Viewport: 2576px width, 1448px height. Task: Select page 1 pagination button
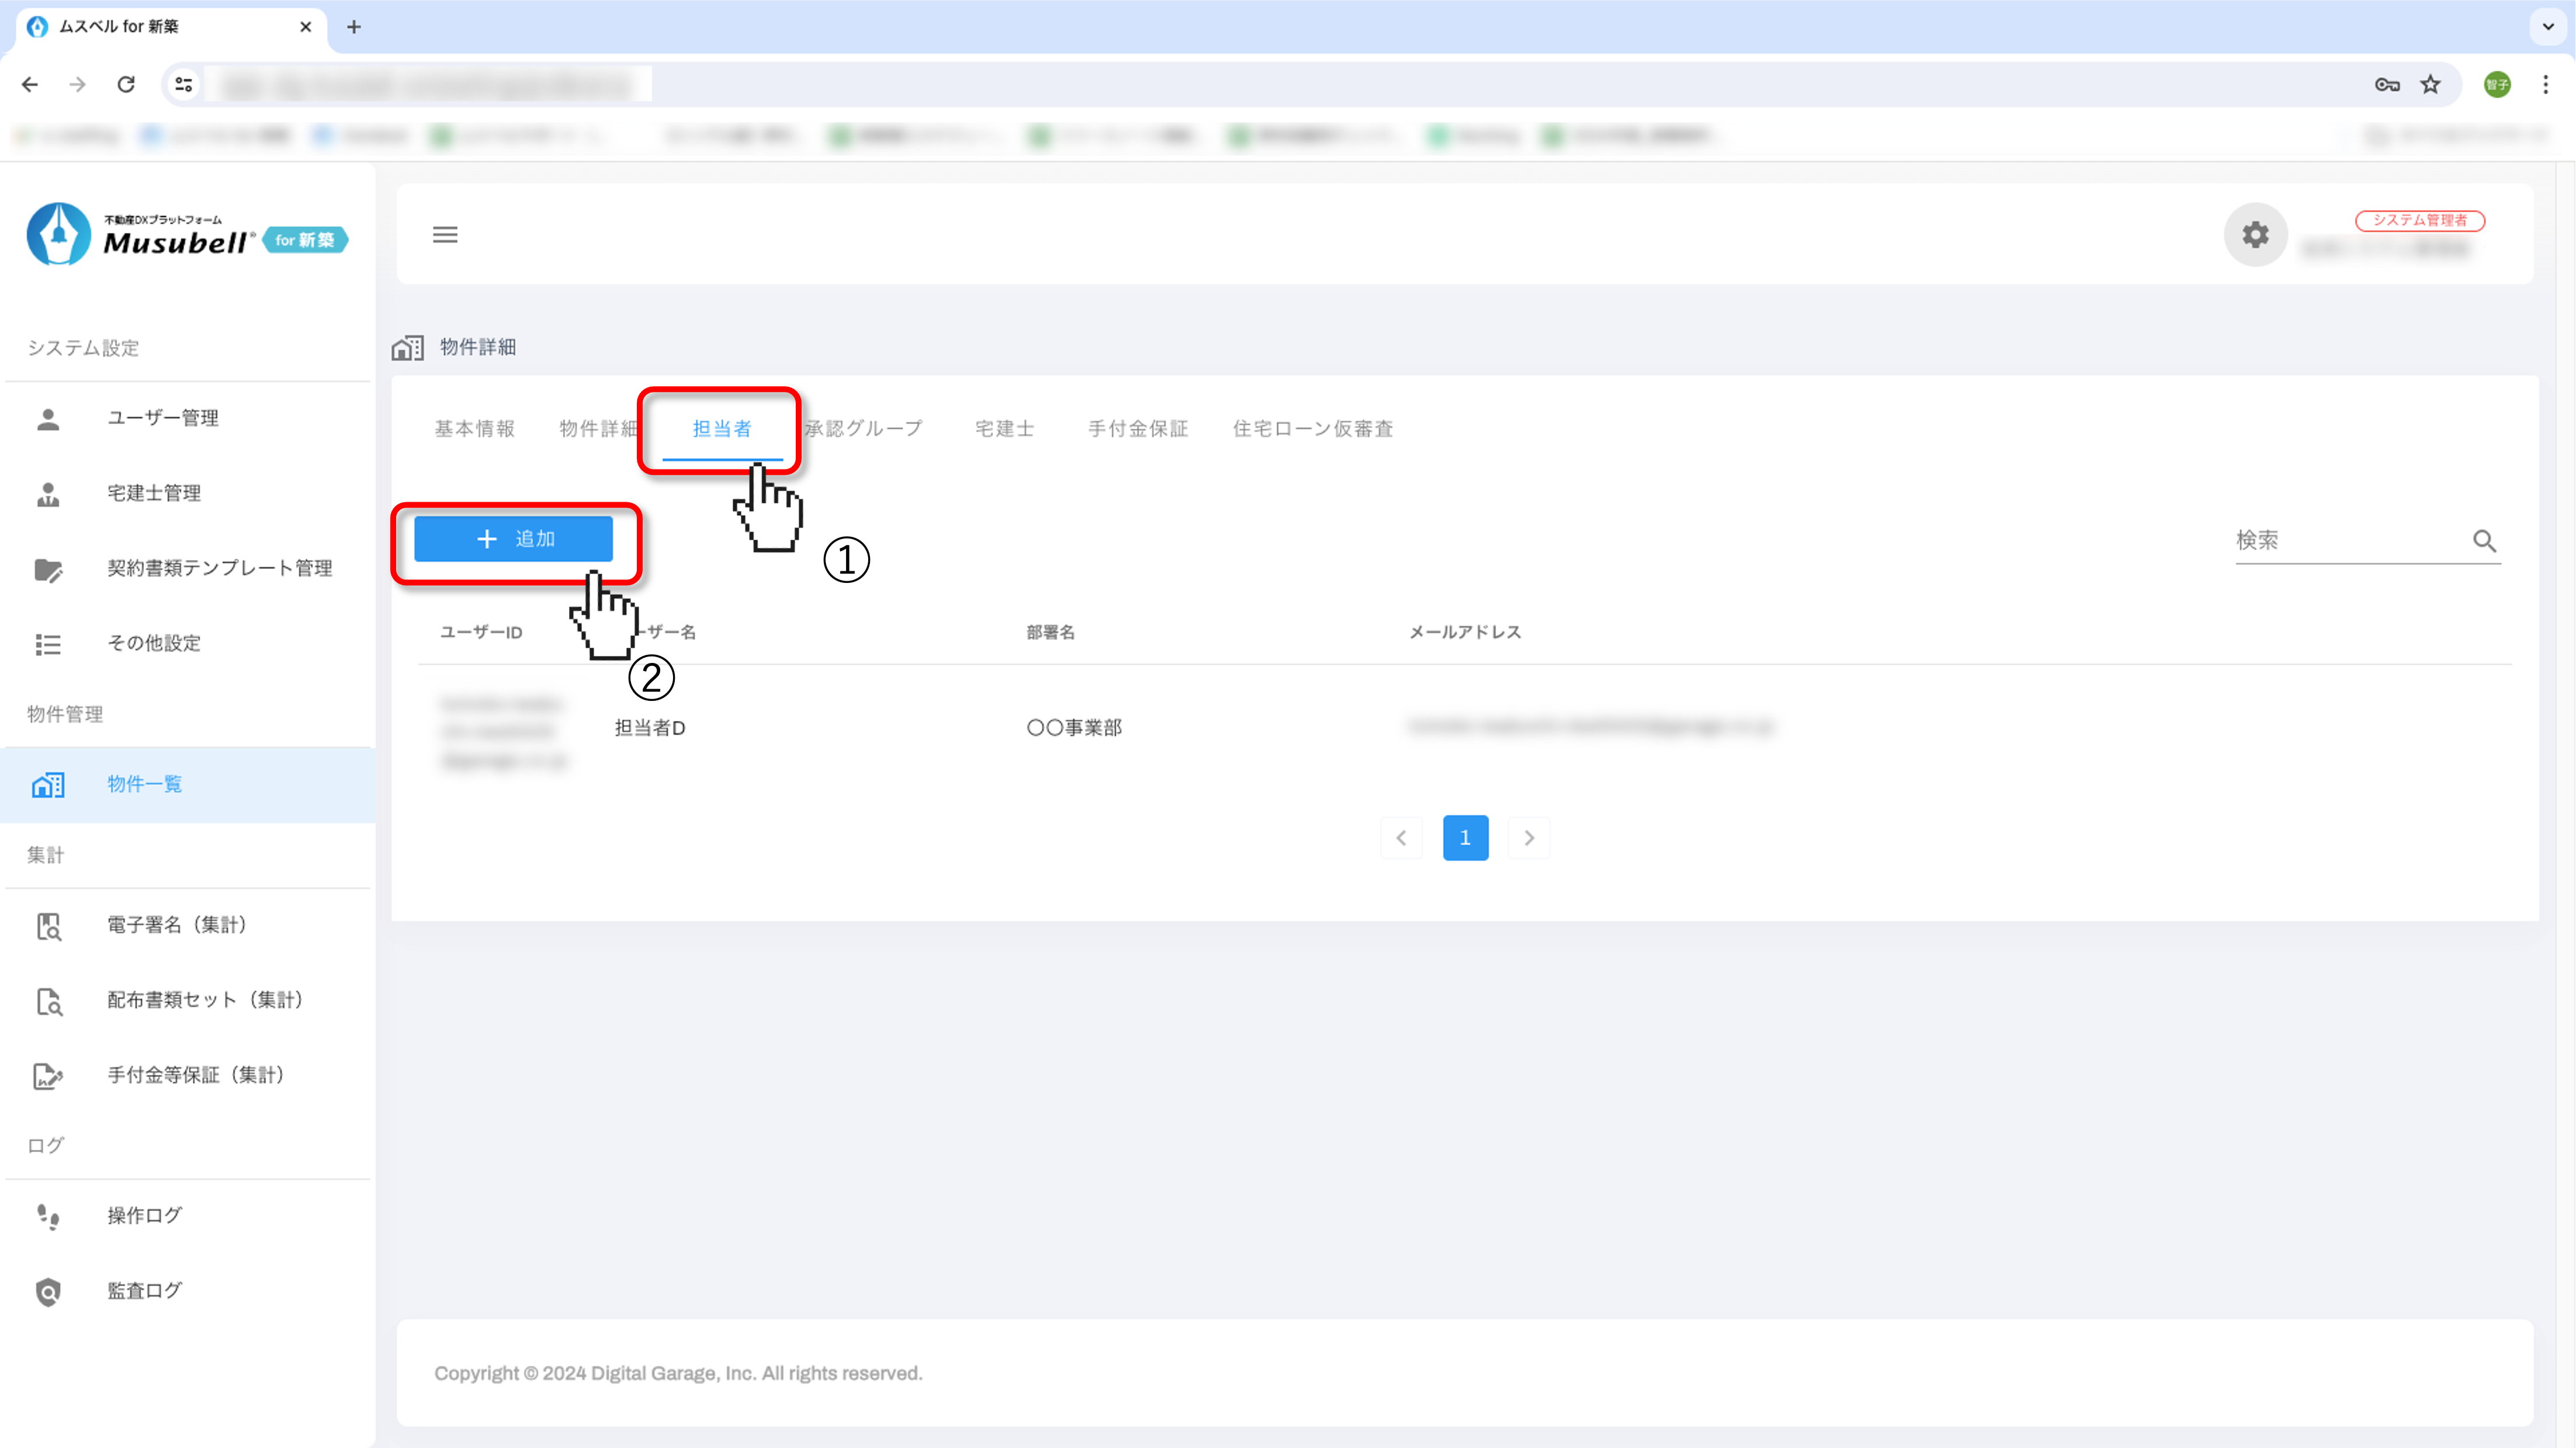pyautogui.click(x=1465, y=838)
